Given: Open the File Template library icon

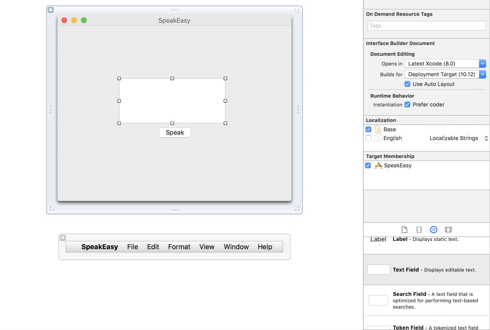Looking at the screenshot, I should (x=404, y=230).
